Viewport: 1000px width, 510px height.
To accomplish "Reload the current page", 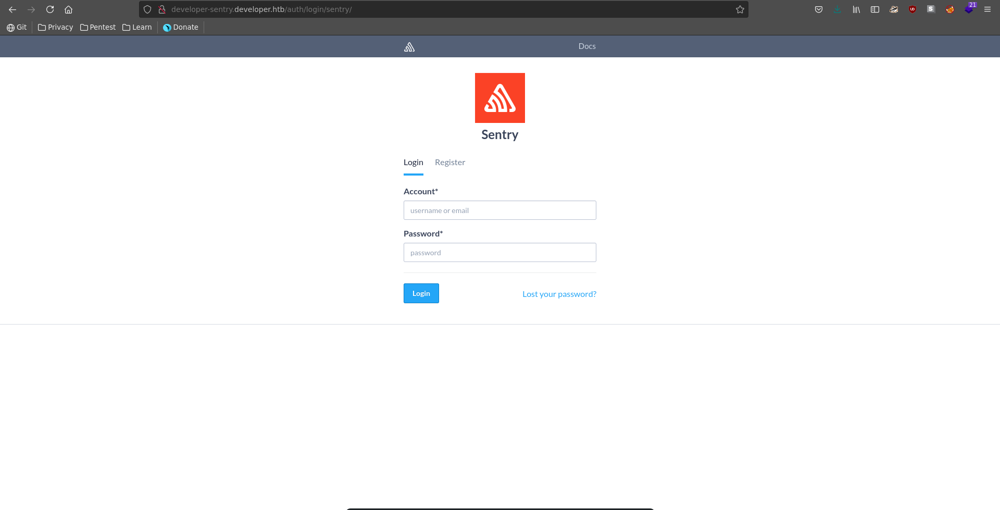I will pyautogui.click(x=50, y=9).
